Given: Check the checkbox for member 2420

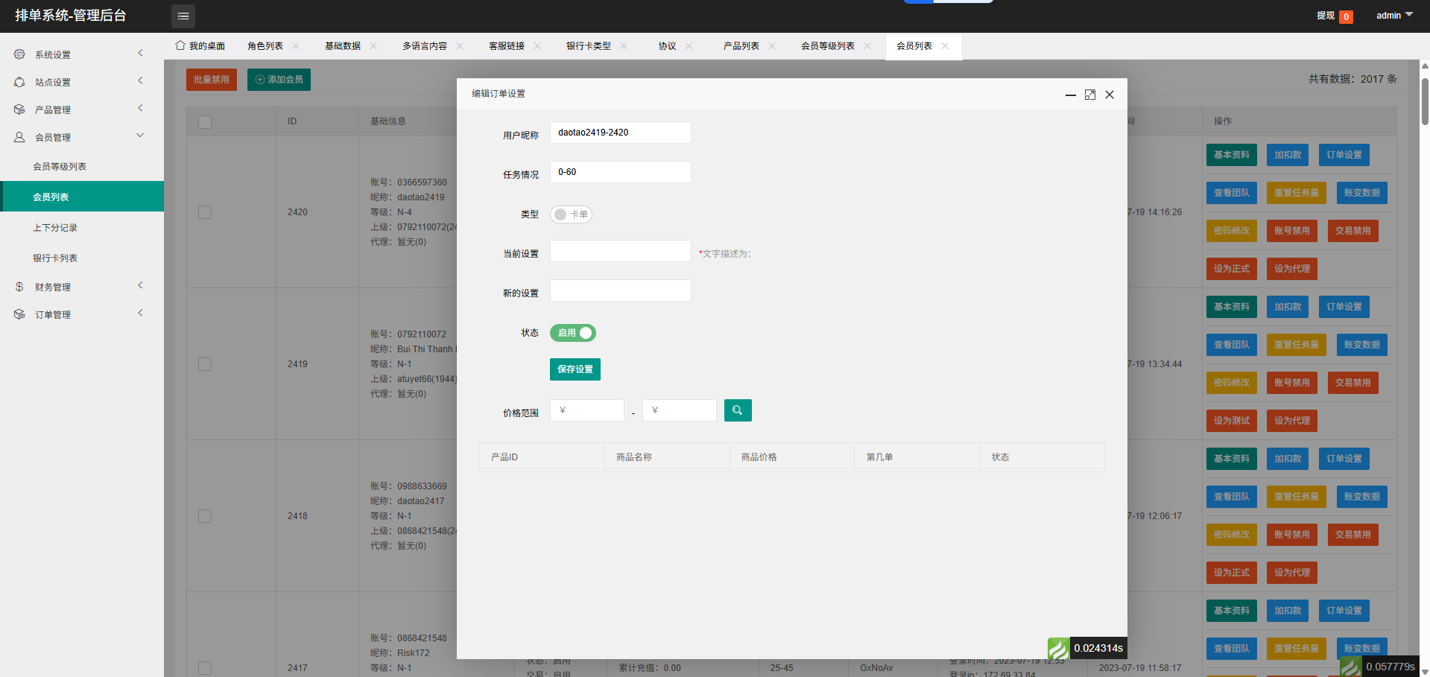Looking at the screenshot, I should (x=205, y=212).
